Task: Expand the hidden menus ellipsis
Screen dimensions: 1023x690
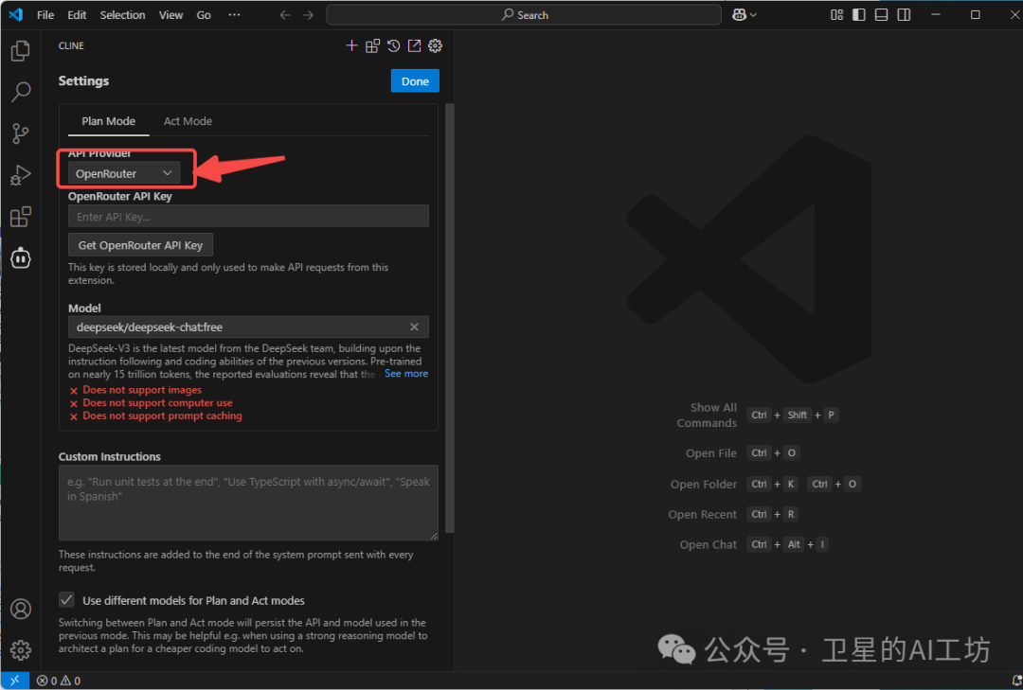Action: pyautogui.click(x=234, y=15)
